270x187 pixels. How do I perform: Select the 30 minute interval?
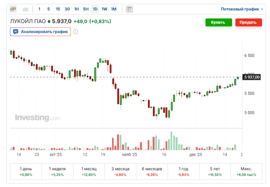tap(67, 9)
